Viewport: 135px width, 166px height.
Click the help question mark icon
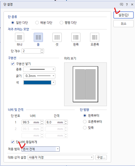coord(127,5)
